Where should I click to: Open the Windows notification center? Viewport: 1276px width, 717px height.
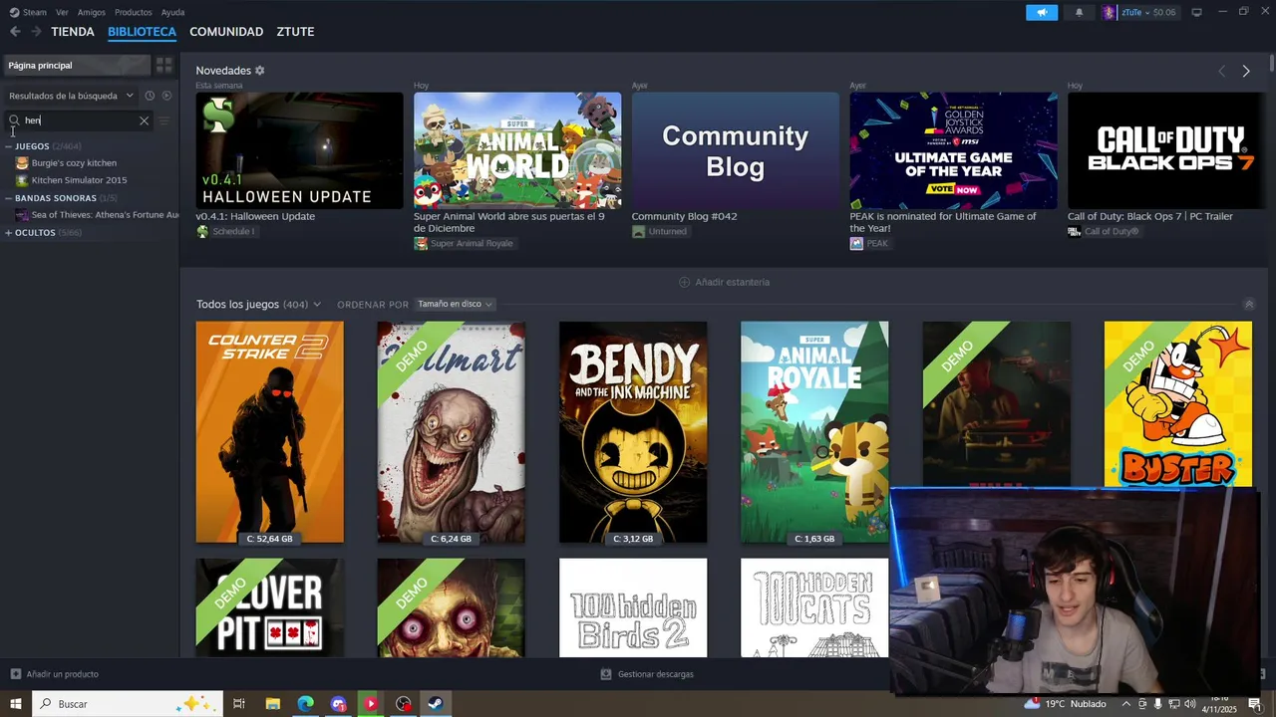pos(1255,704)
